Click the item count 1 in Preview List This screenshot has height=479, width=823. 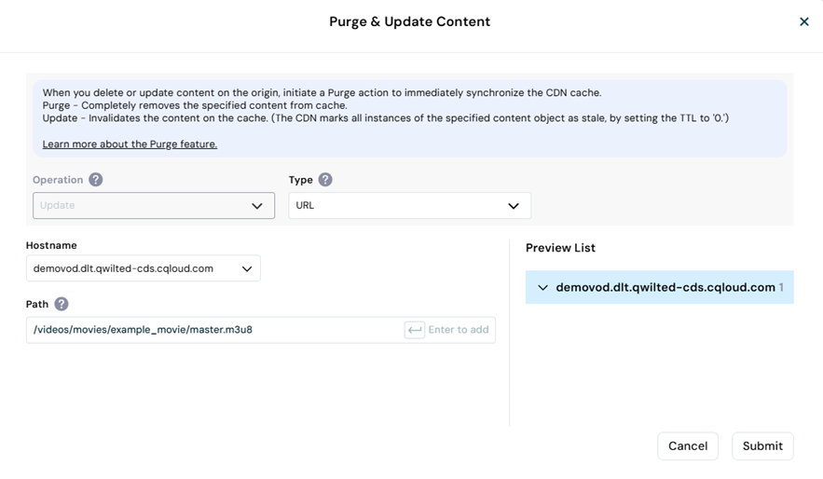[x=781, y=288]
